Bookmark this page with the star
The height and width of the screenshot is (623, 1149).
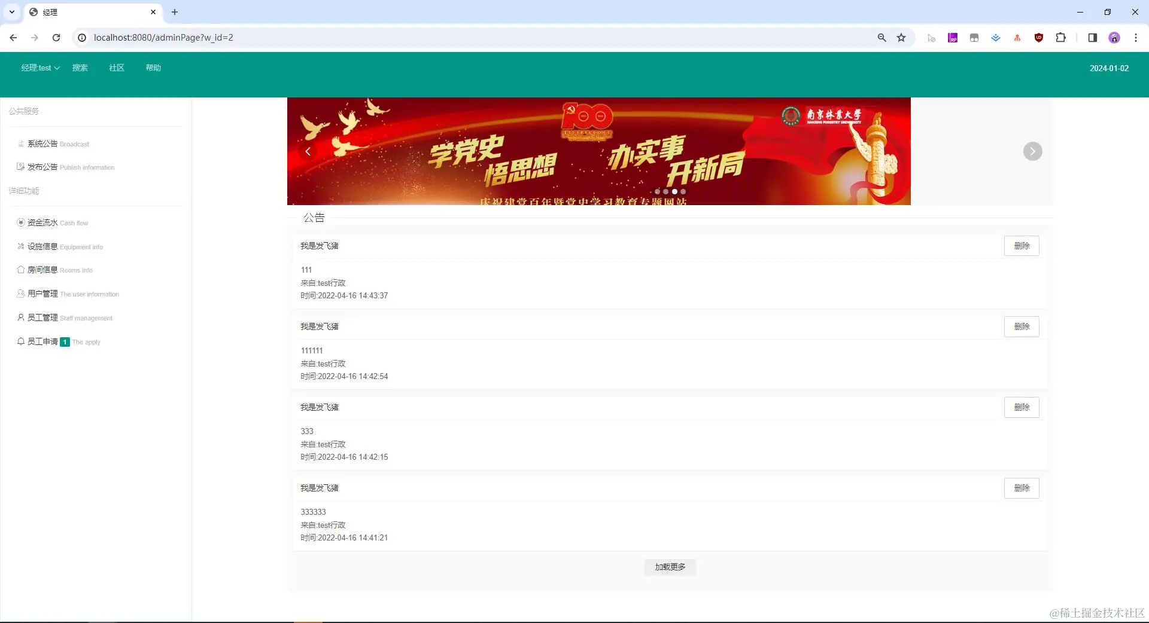[x=901, y=38]
